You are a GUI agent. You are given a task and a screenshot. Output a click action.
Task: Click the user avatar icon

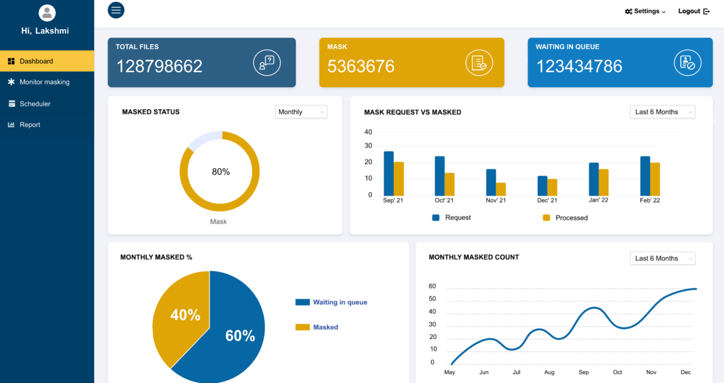[47, 13]
